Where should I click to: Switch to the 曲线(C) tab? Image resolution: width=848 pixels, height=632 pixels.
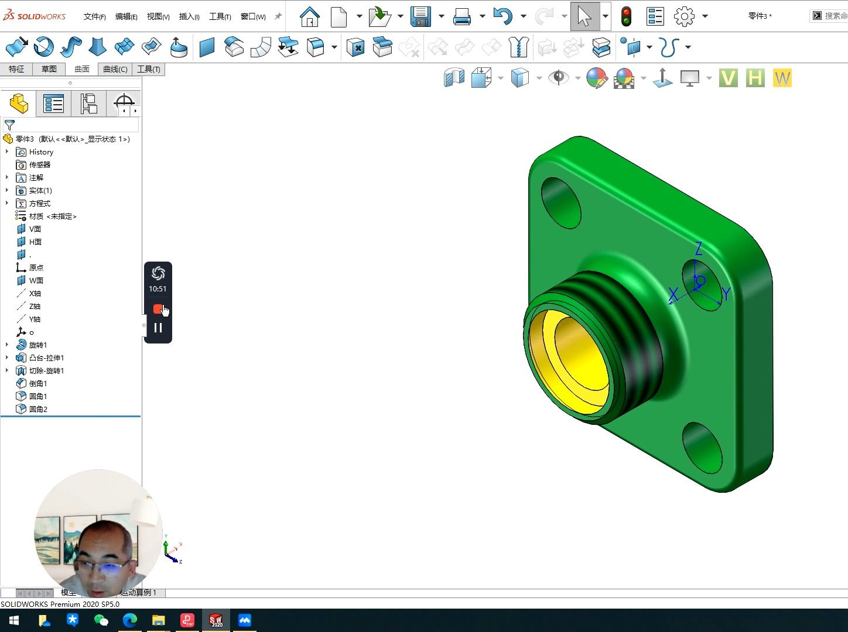115,69
